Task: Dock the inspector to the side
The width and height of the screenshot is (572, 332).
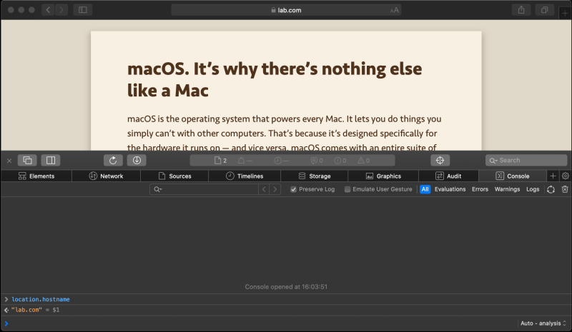Action: coord(51,161)
